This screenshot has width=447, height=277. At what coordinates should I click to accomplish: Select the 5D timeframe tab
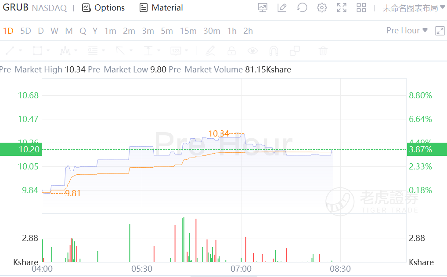tap(26, 31)
